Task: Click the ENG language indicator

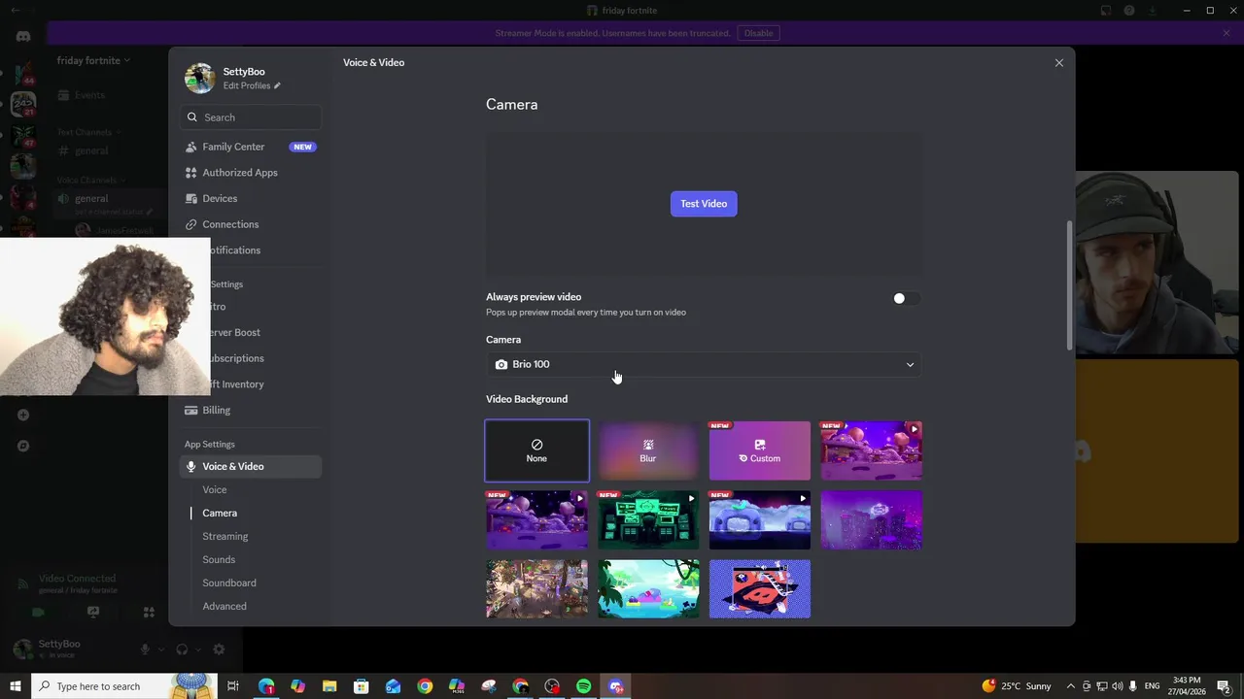Action: point(1152,686)
